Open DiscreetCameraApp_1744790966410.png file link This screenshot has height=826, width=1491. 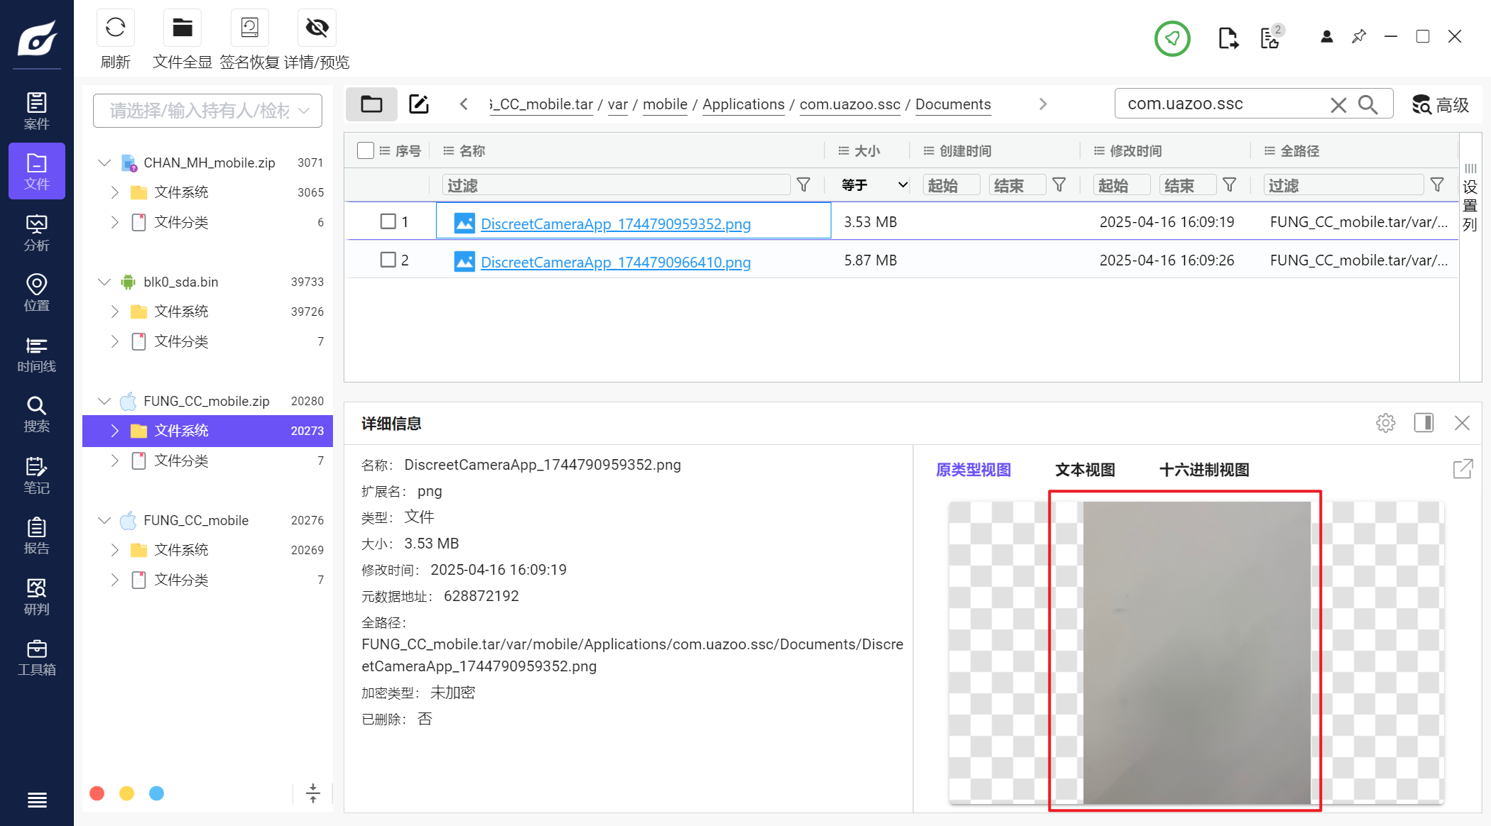pyautogui.click(x=615, y=262)
